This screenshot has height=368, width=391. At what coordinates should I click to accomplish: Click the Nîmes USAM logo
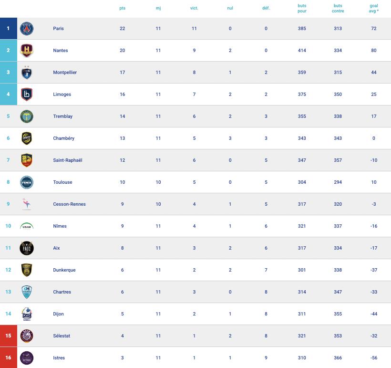tap(27, 226)
